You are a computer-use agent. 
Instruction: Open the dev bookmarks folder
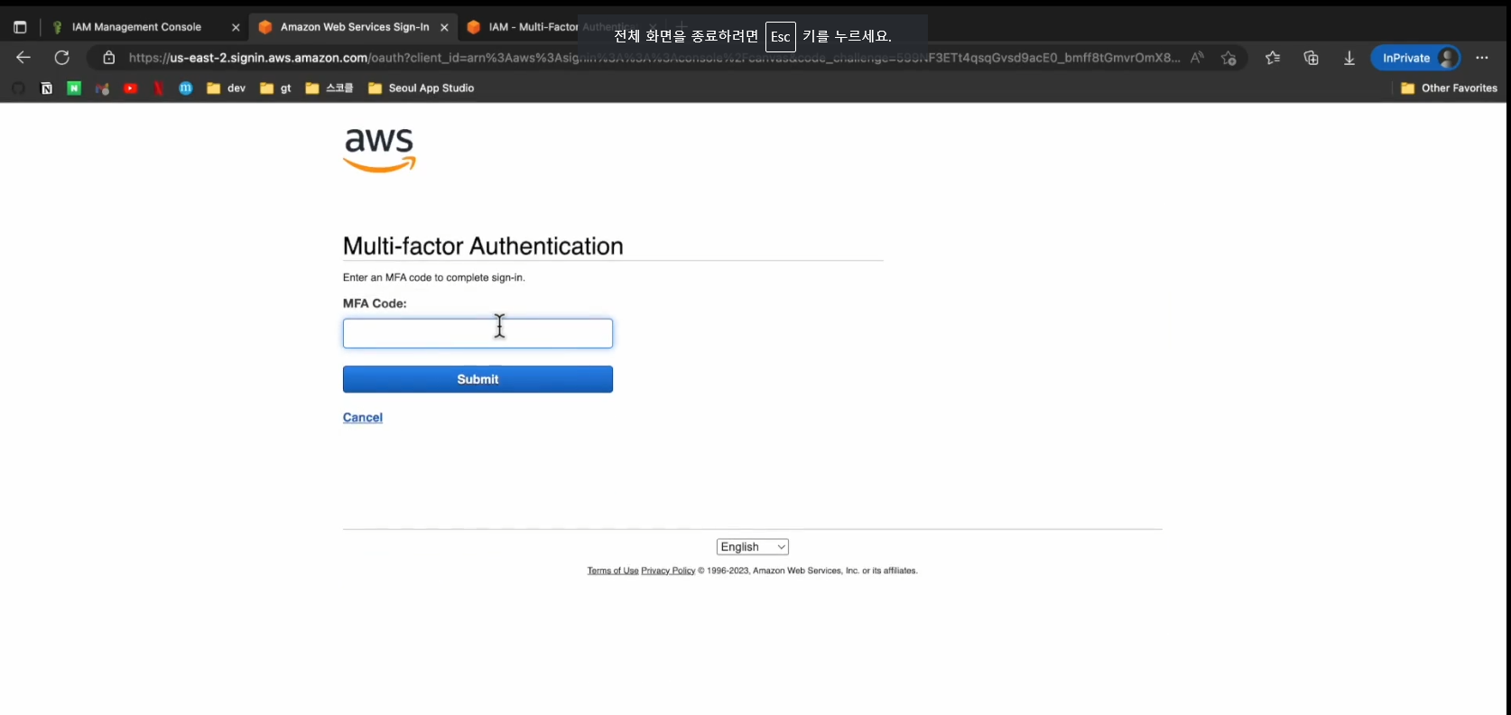(x=227, y=88)
